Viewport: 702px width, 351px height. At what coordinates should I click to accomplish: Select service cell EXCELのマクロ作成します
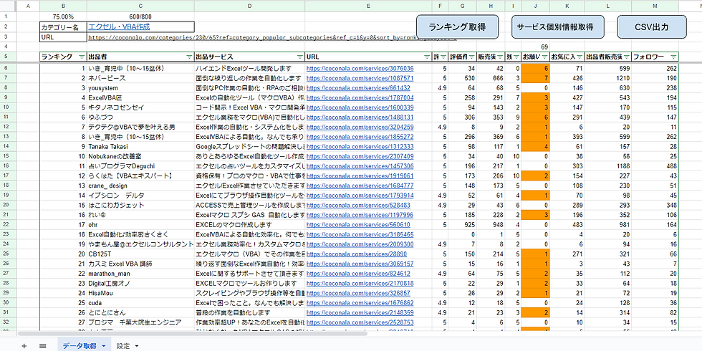point(250,225)
